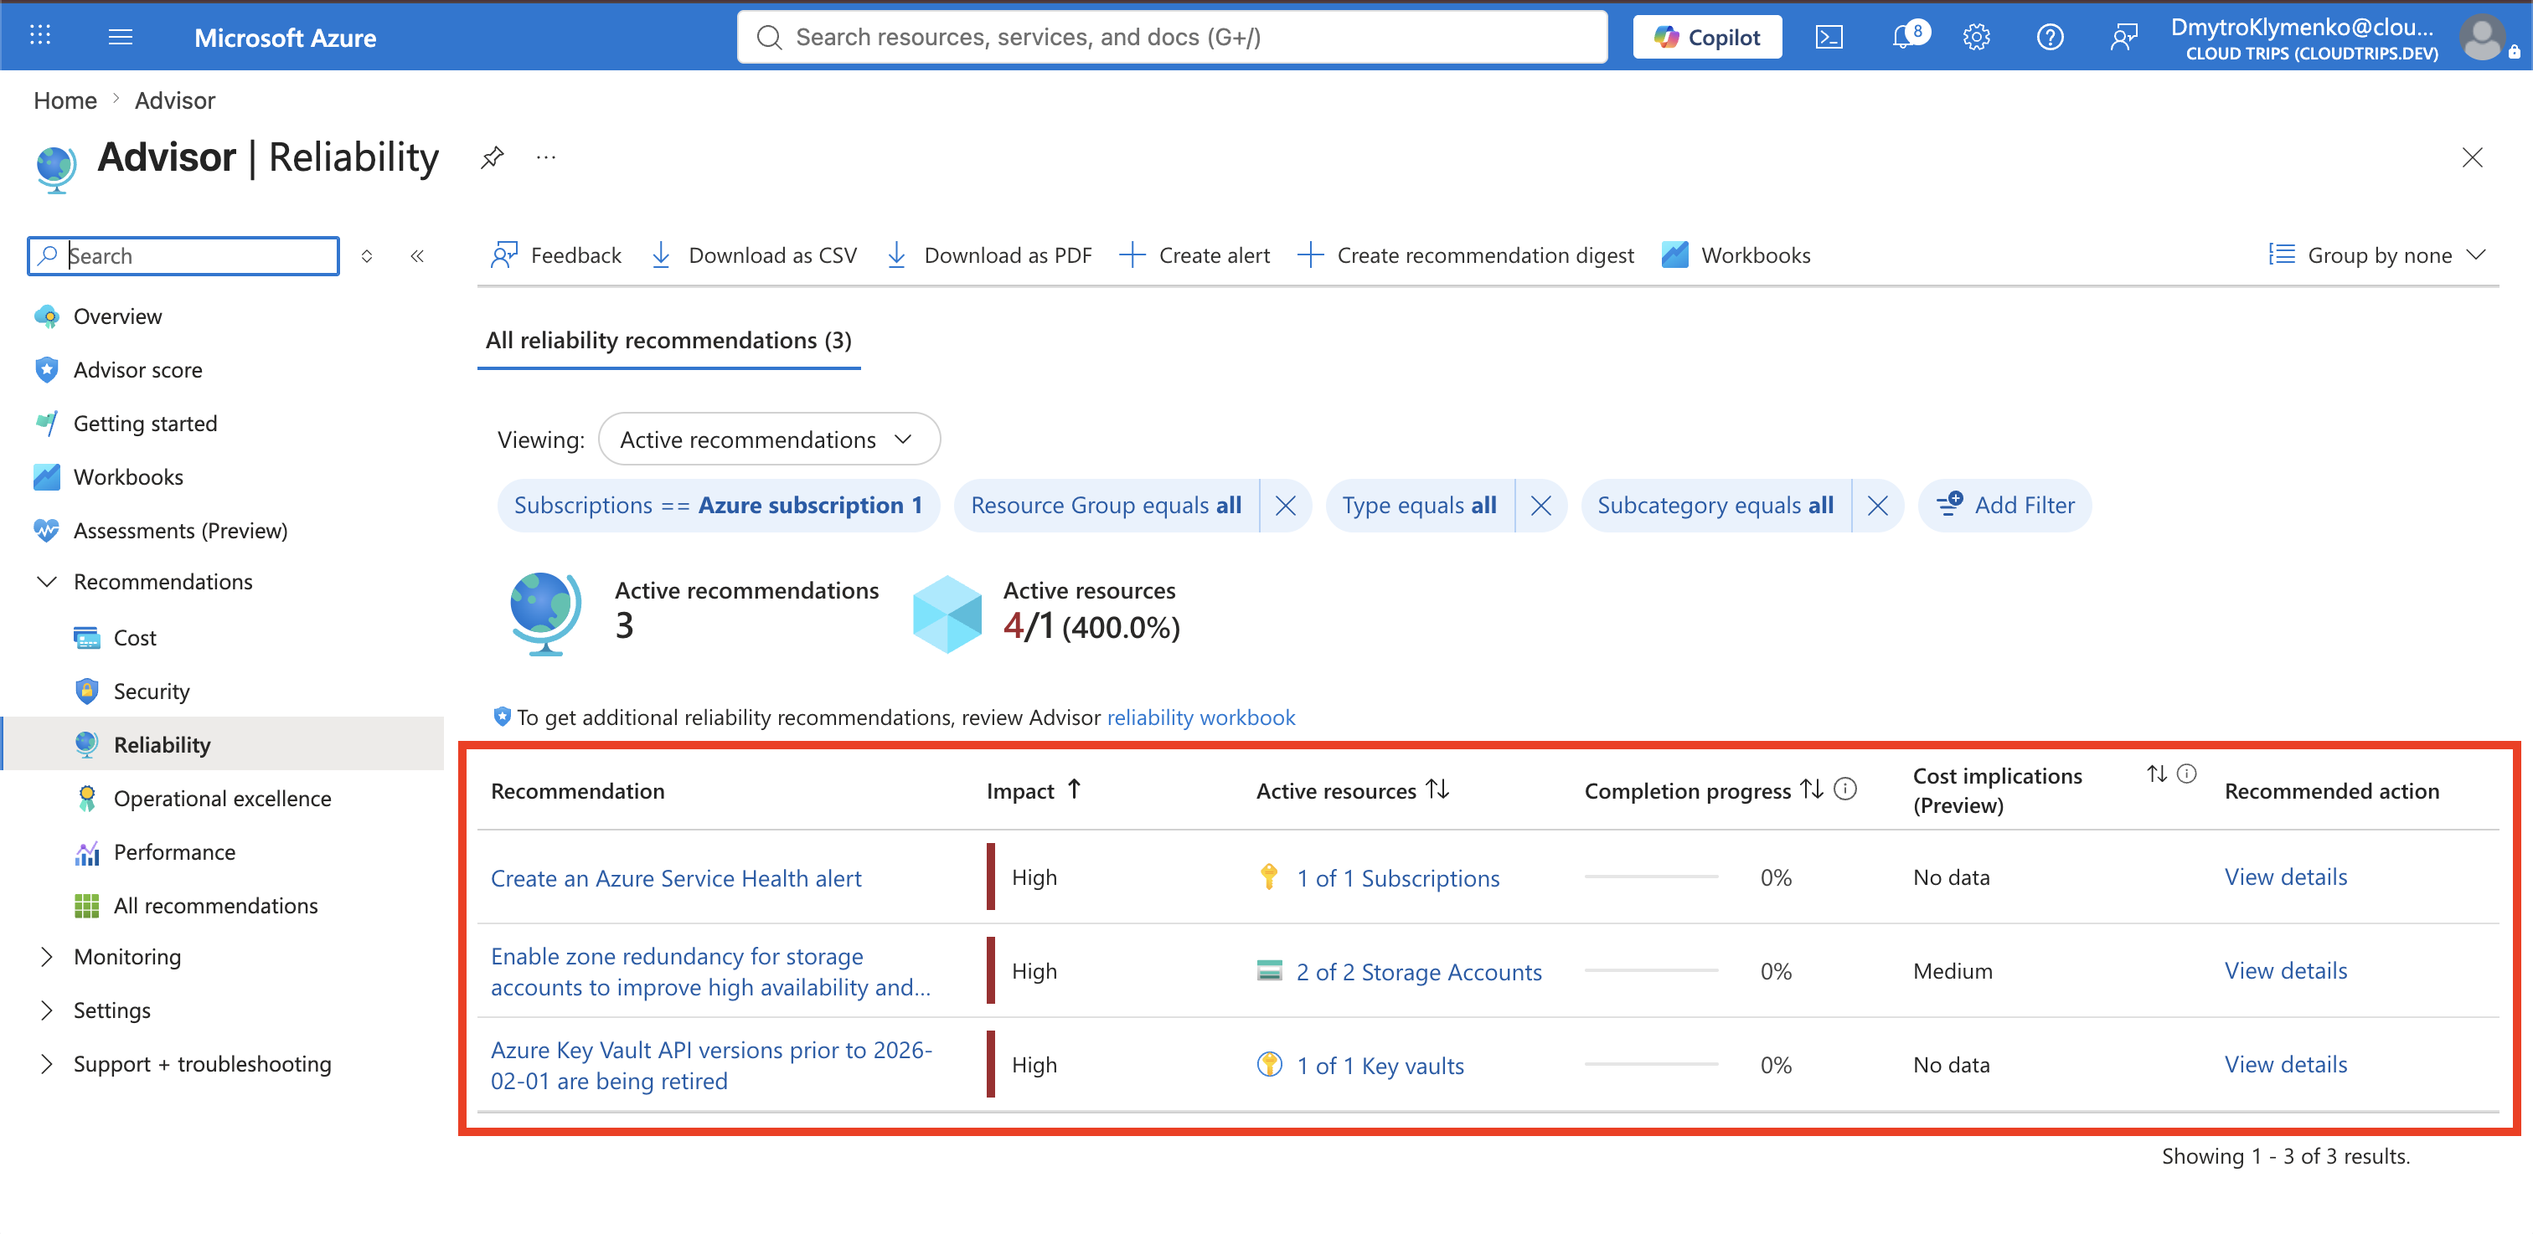Expand Support + troubleshooting group

coord(46,1064)
